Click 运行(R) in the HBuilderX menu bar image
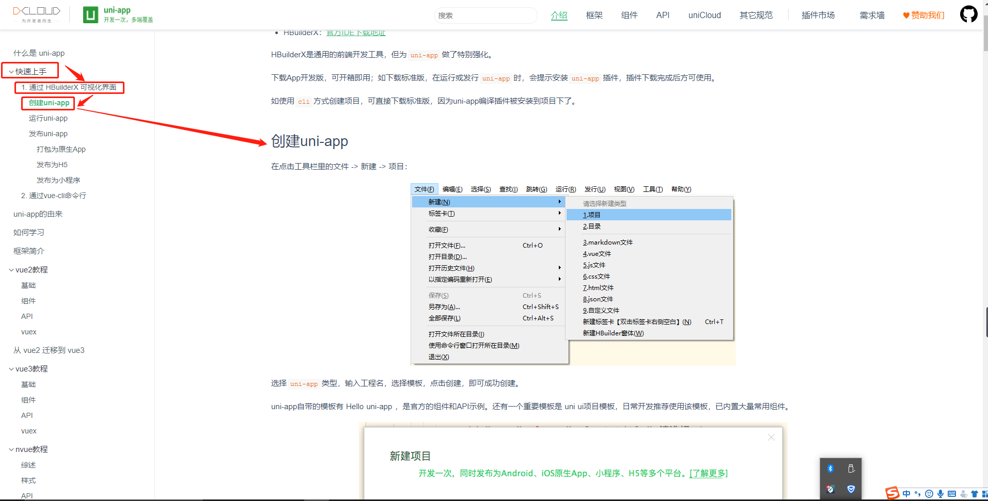Viewport: 988px width, 501px height. (x=566, y=189)
